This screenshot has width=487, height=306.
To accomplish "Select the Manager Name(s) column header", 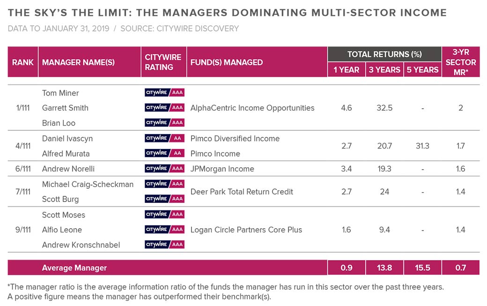I will pyautogui.click(x=78, y=62).
